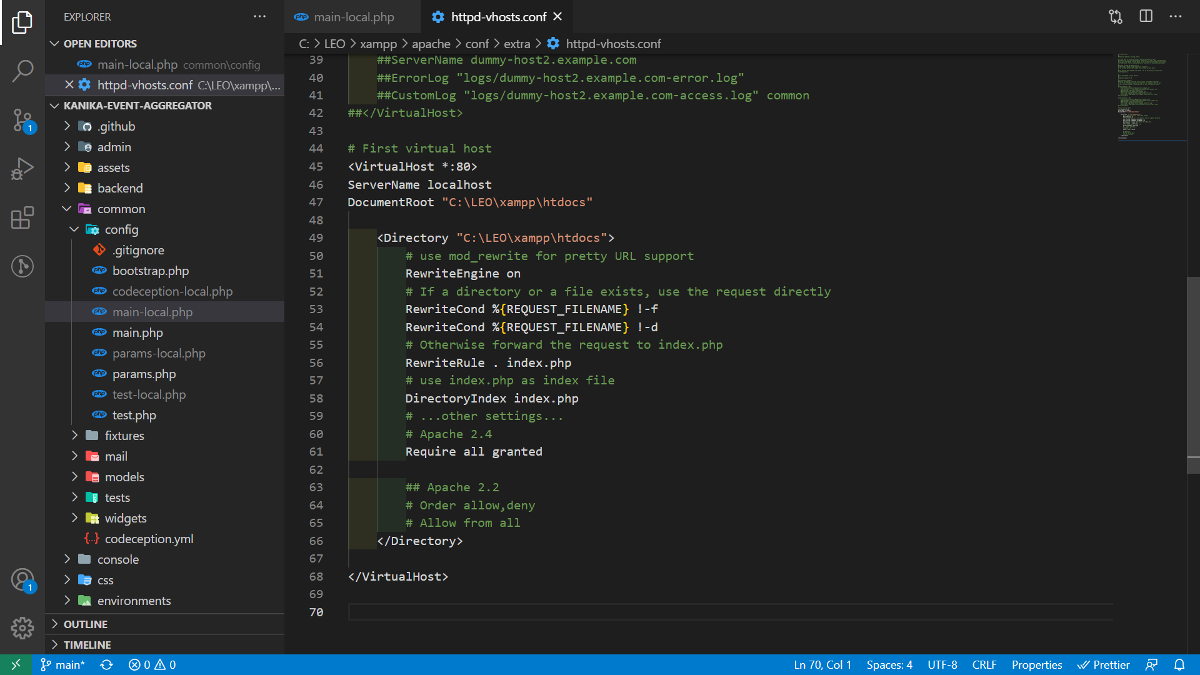Click the minimap code overview
The width and height of the screenshot is (1200, 675).
pos(1151,97)
